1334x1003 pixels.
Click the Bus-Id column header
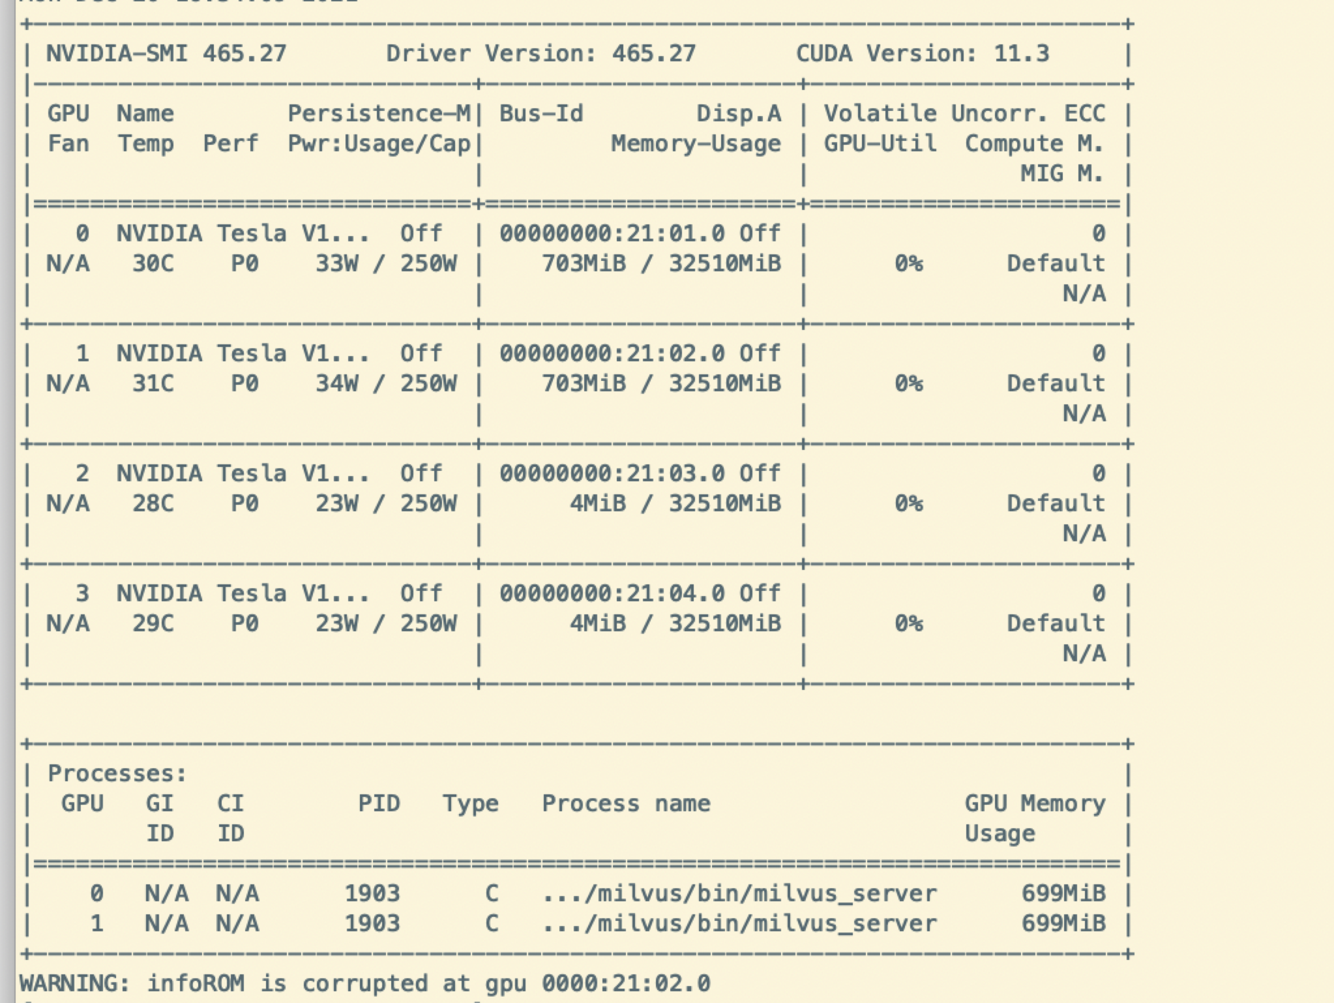click(x=541, y=113)
